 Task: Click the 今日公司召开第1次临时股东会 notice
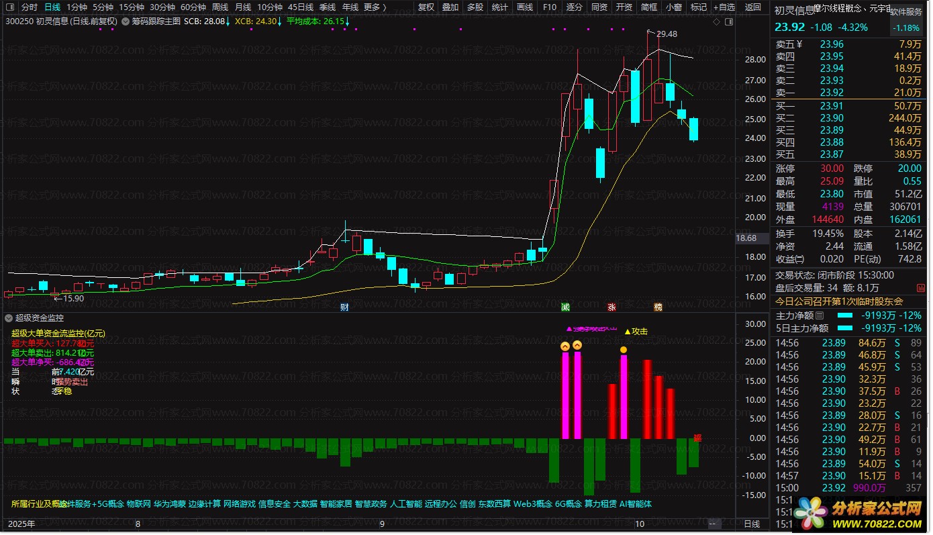[x=839, y=301]
